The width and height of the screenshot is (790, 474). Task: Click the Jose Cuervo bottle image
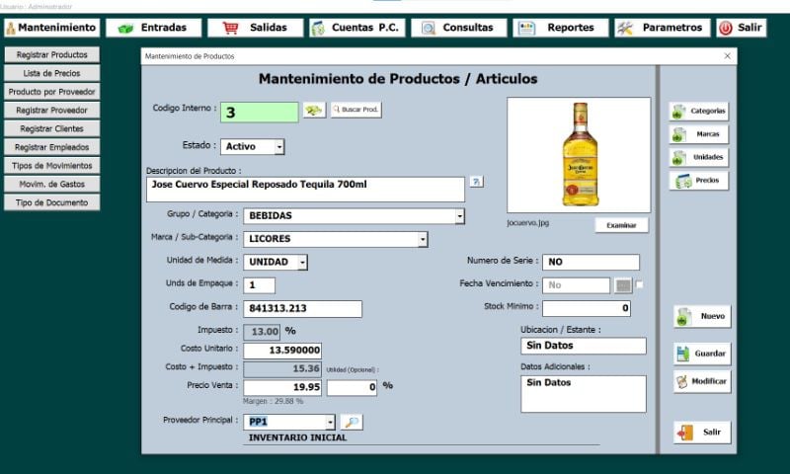579,155
